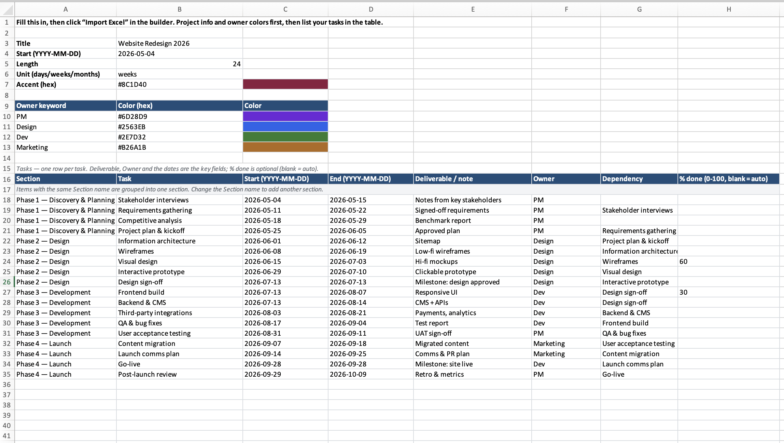The width and height of the screenshot is (784, 443).
Task: Click the purple PM color swatch
Action: coord(285,116)
